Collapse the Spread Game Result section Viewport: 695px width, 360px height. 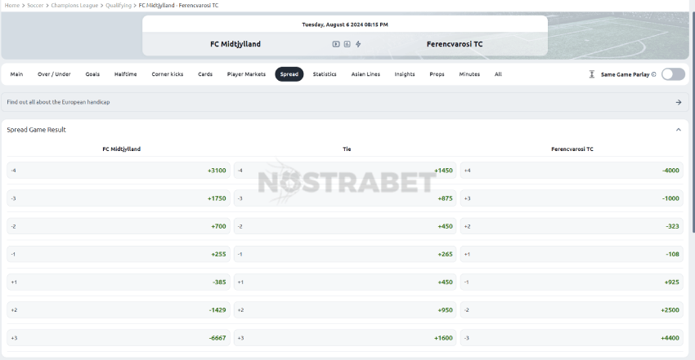coord(678,130)
